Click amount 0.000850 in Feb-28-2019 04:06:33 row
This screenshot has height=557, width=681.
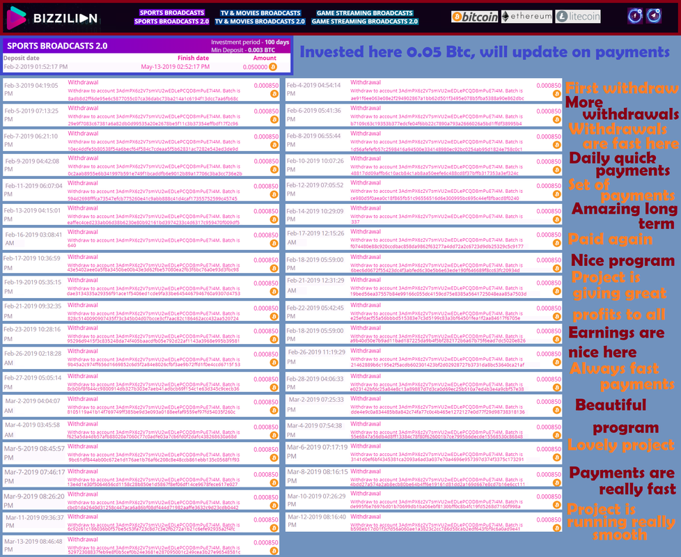549,379
